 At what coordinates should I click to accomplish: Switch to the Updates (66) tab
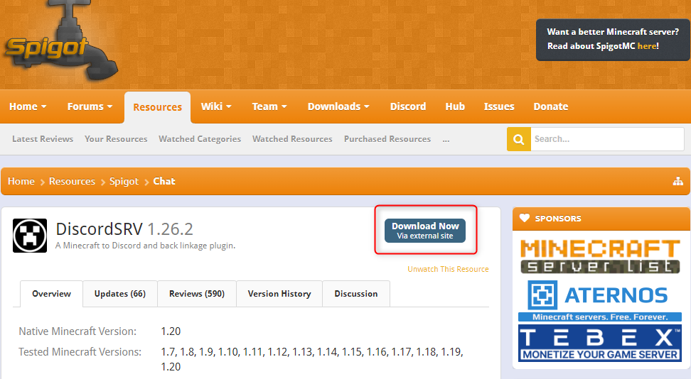[x=119, y=294]
